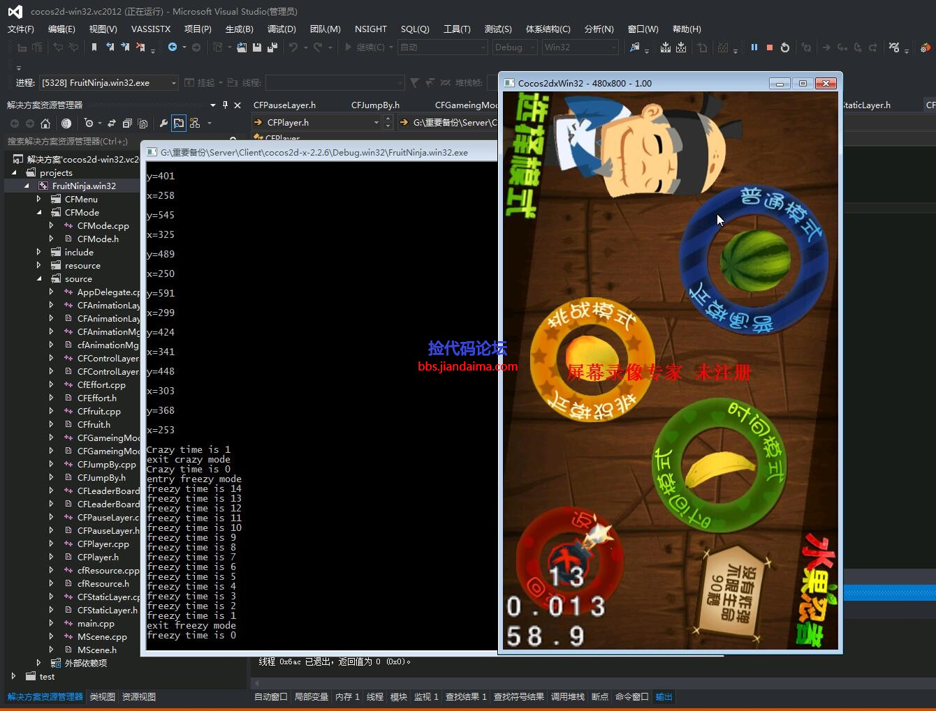This screenshot has height=711, width=936.
Task: Switch to 类视图 tab
Action: click(102, 696)
